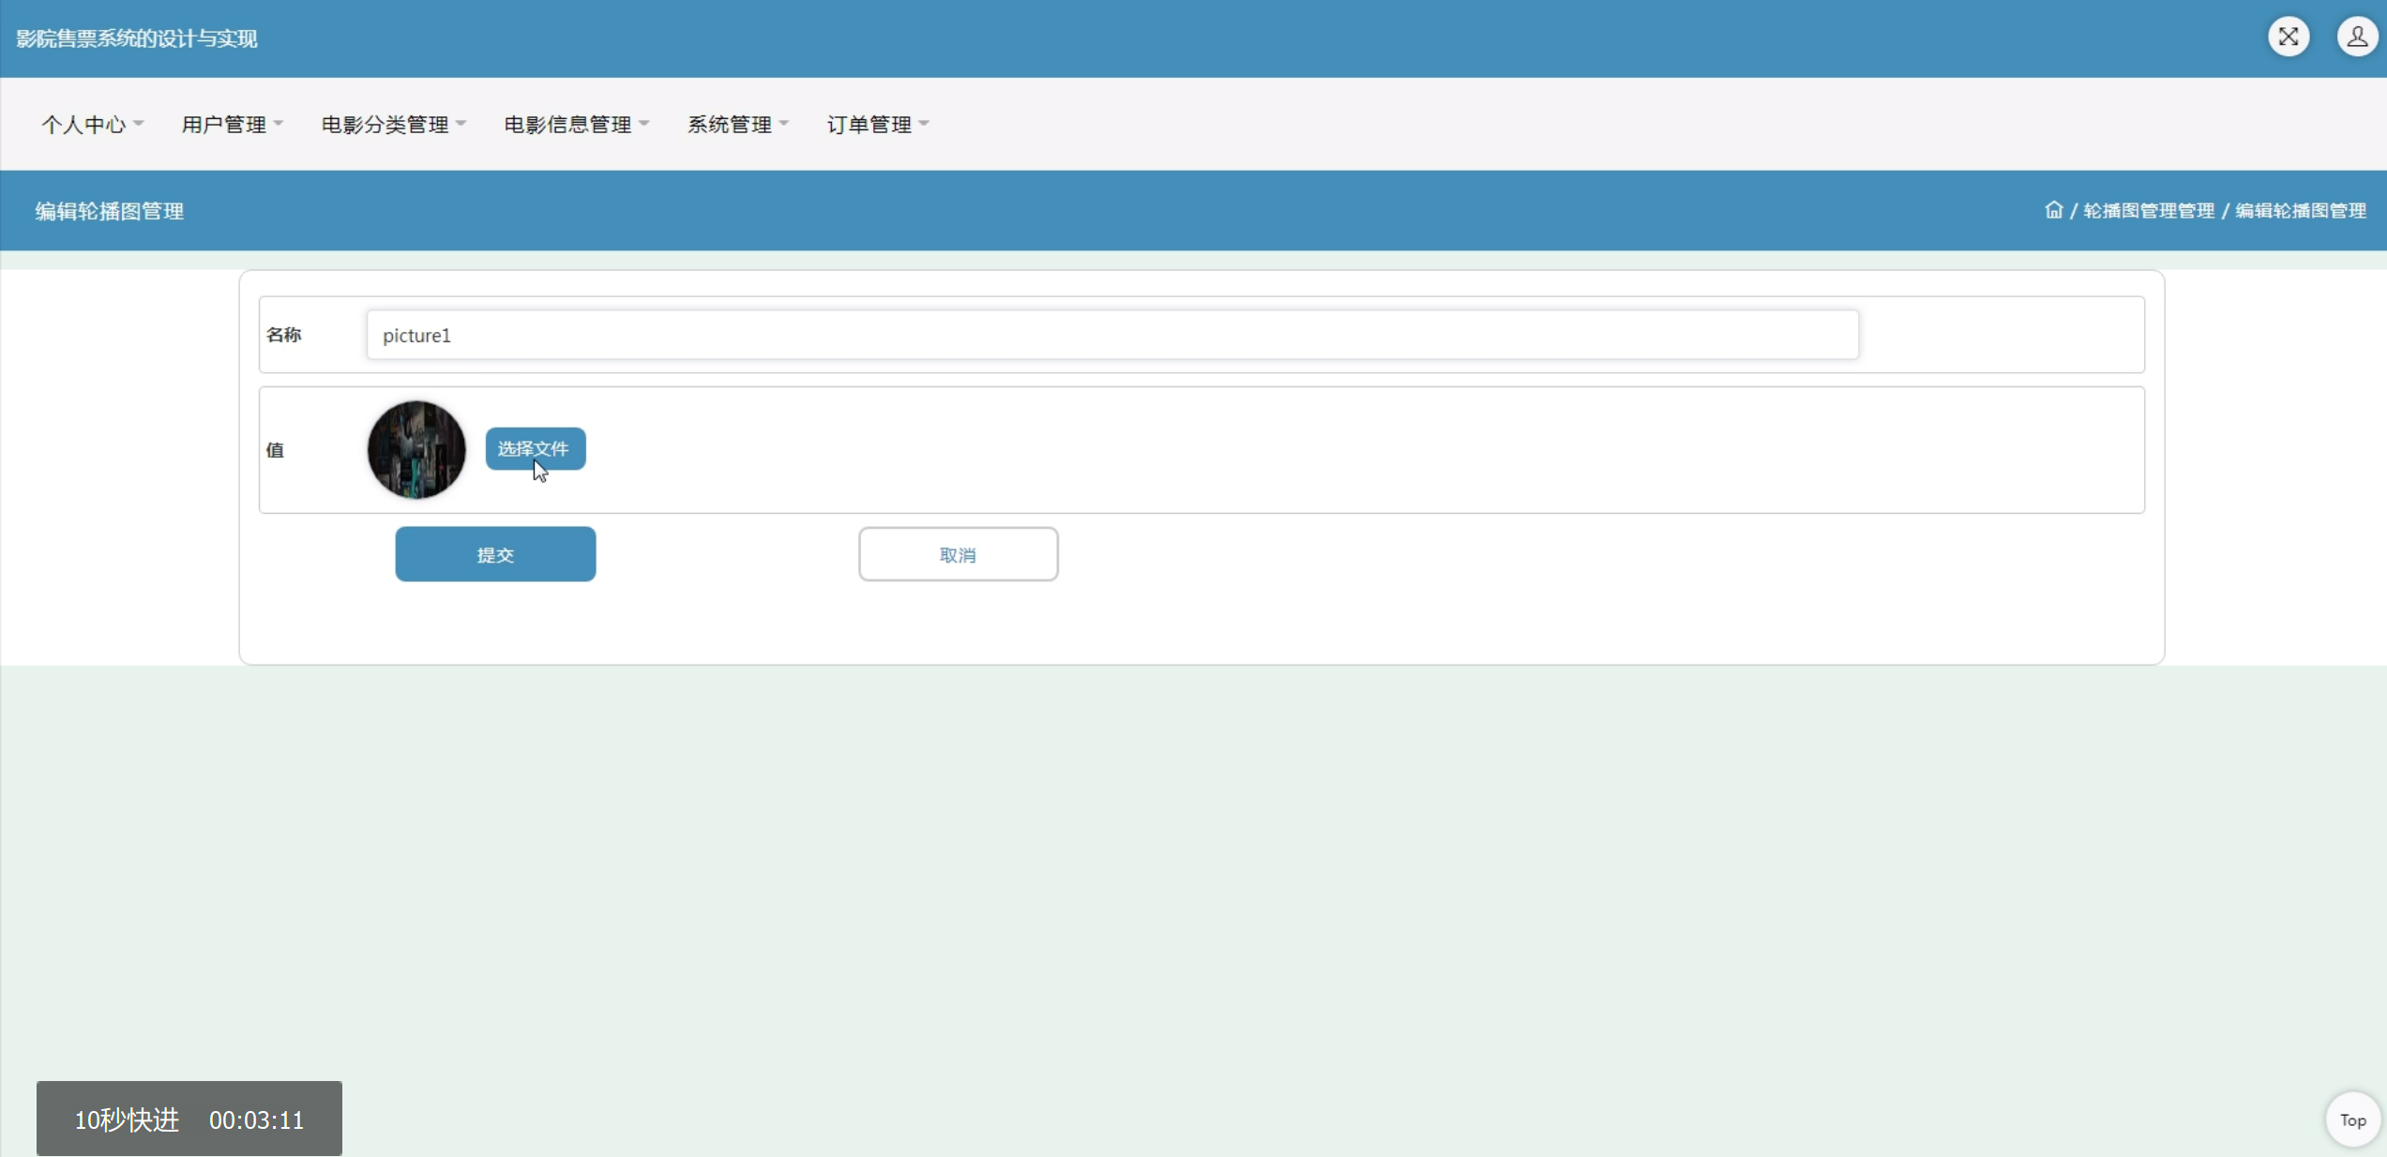Click the 名称 input containing picture1

tap(1111, 336)
